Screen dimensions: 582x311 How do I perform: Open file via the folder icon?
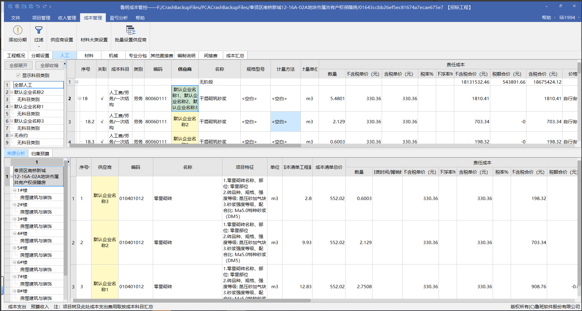[24, 6]
